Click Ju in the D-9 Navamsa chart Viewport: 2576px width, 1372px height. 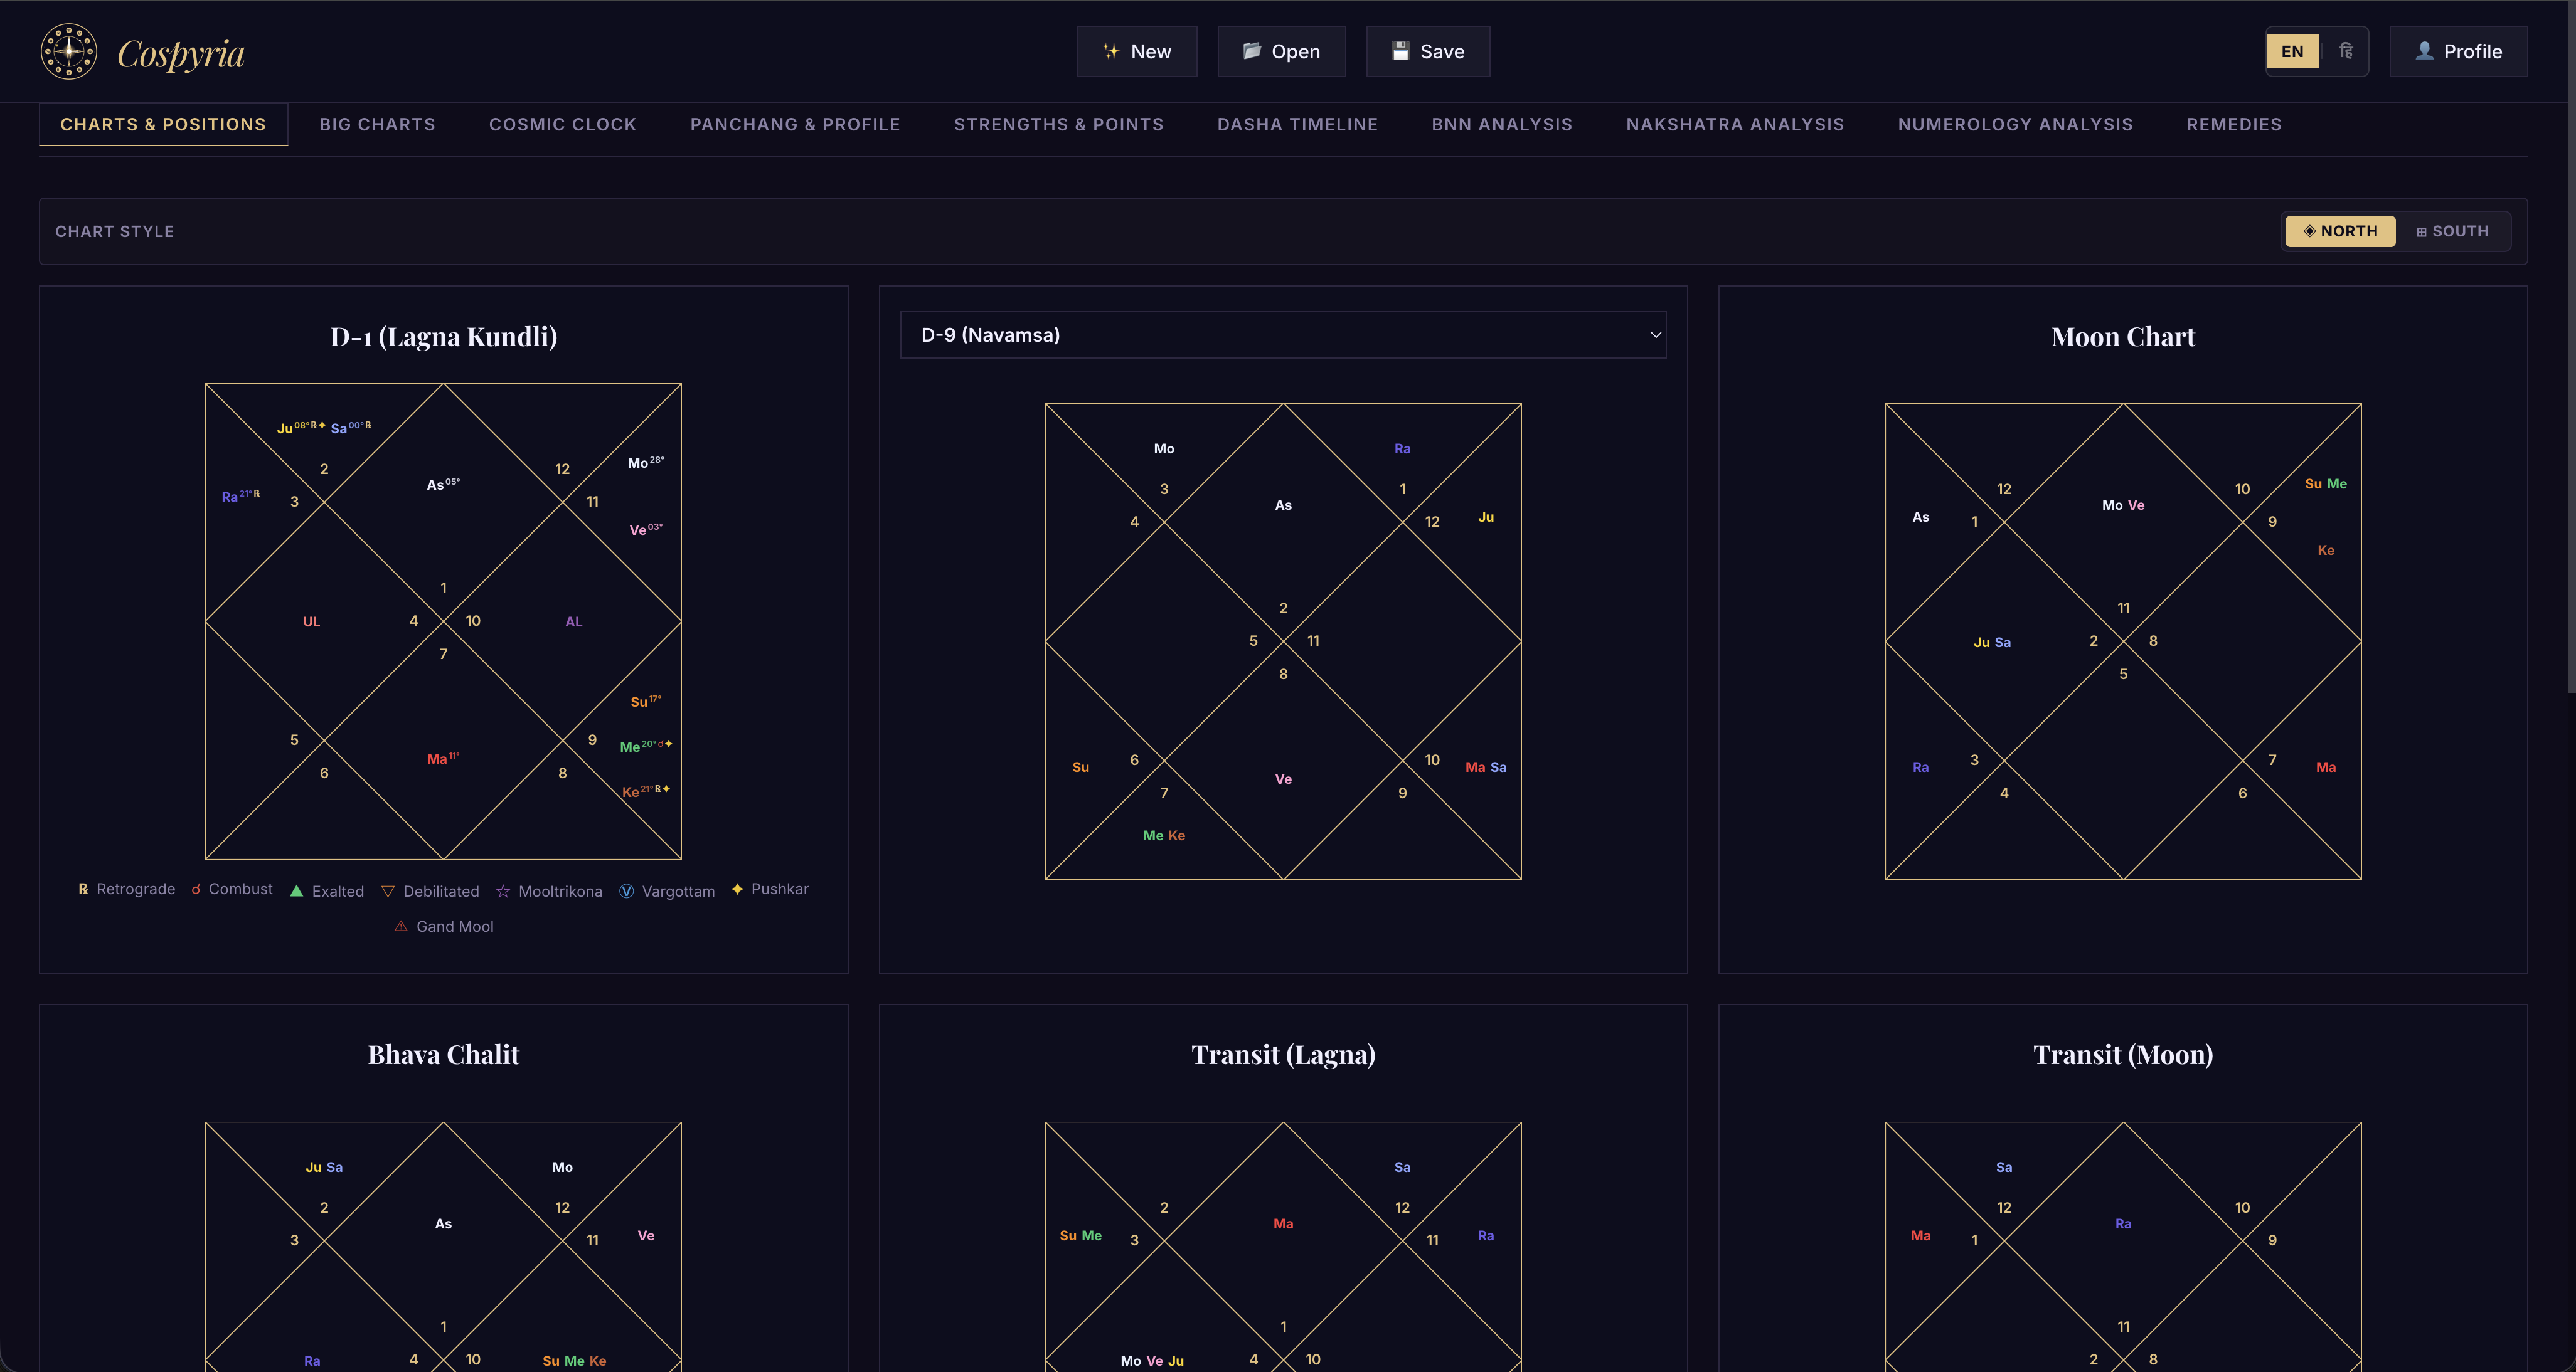(1486, 517)
